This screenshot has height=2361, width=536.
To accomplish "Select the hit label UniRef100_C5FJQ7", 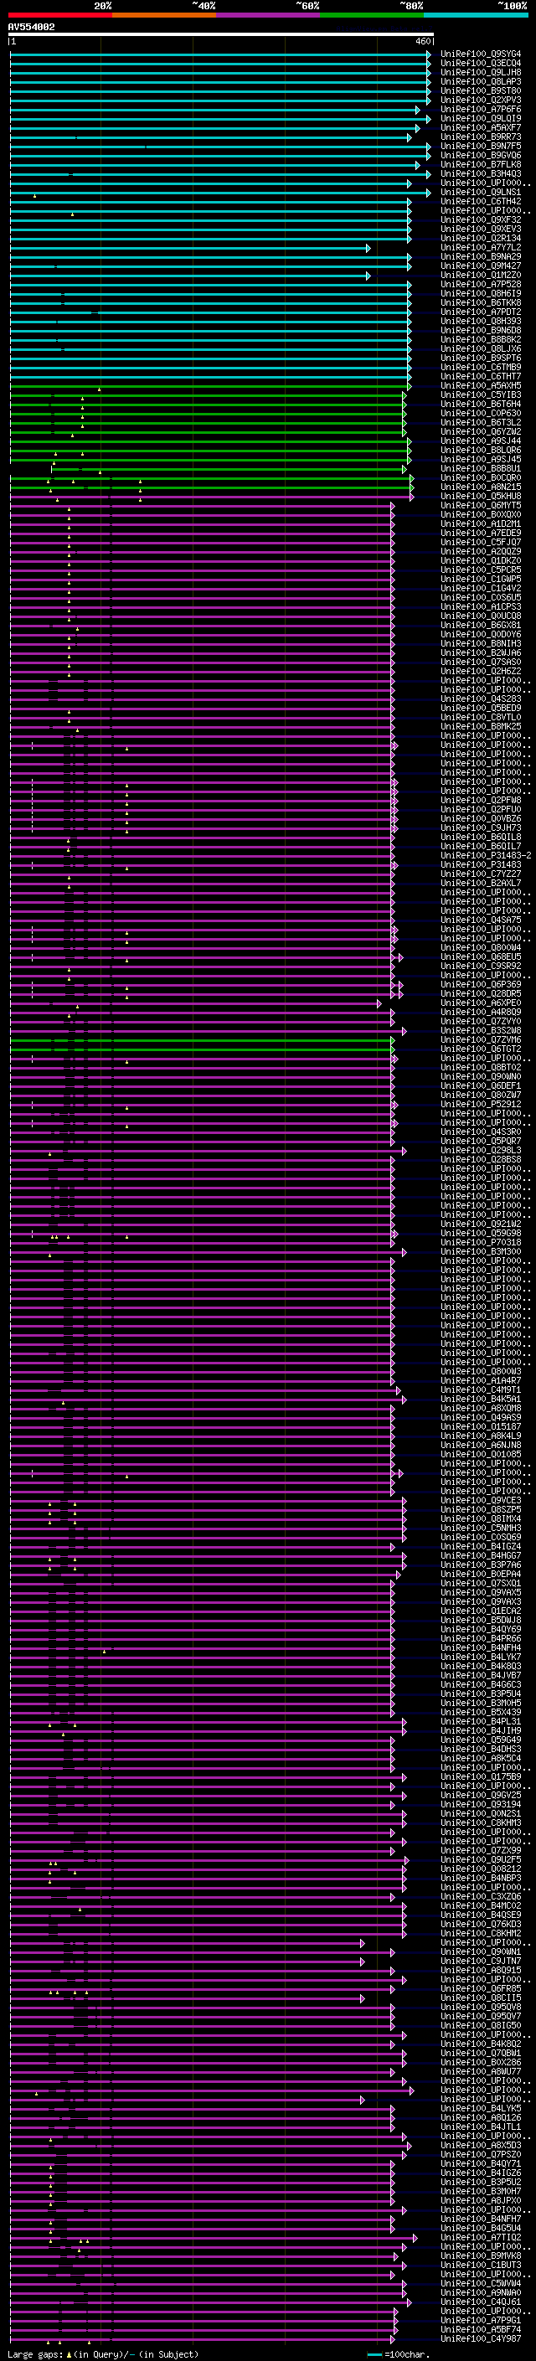I will click(x=481, y=543).
